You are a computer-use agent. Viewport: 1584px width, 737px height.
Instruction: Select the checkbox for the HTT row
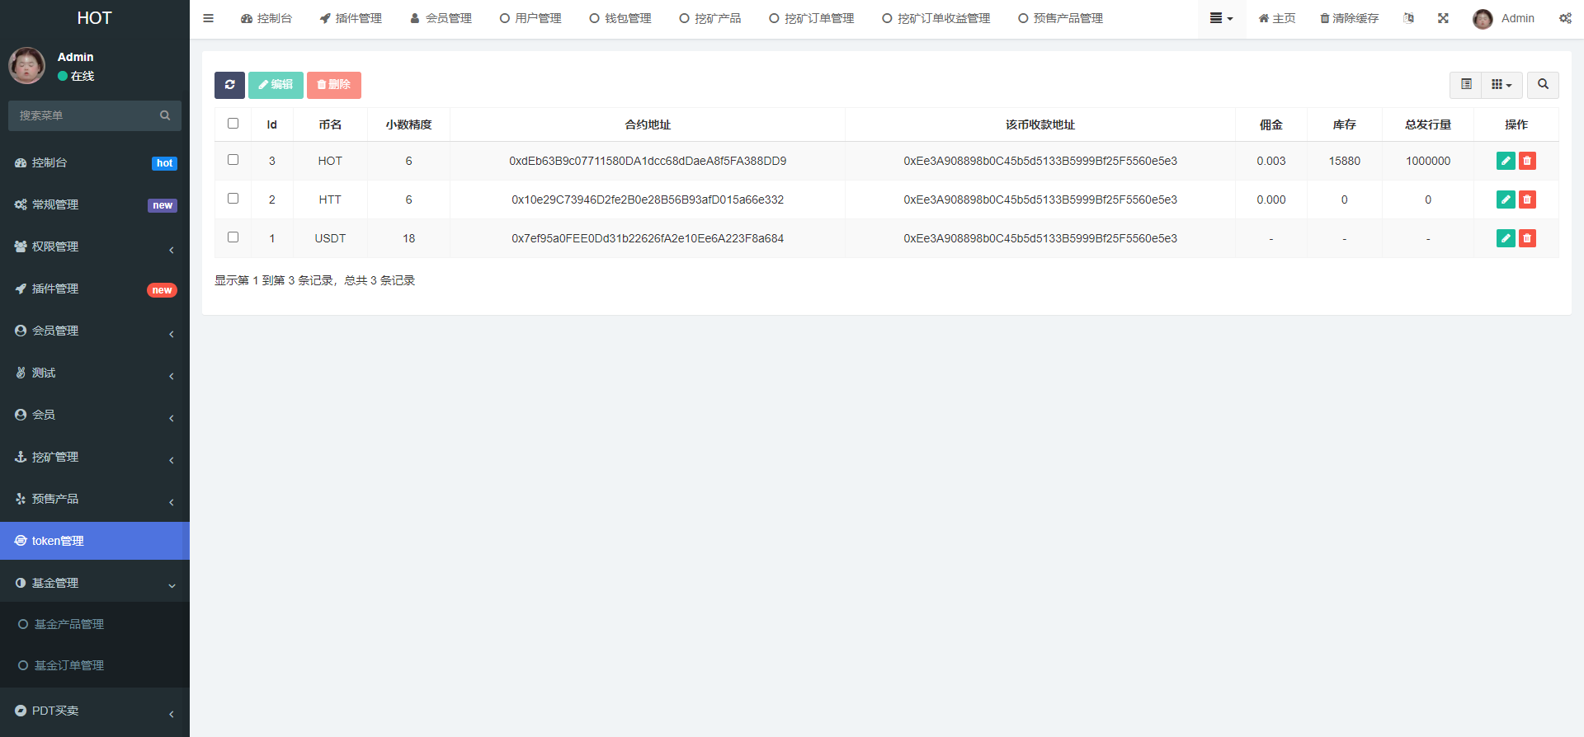point(233,199)
